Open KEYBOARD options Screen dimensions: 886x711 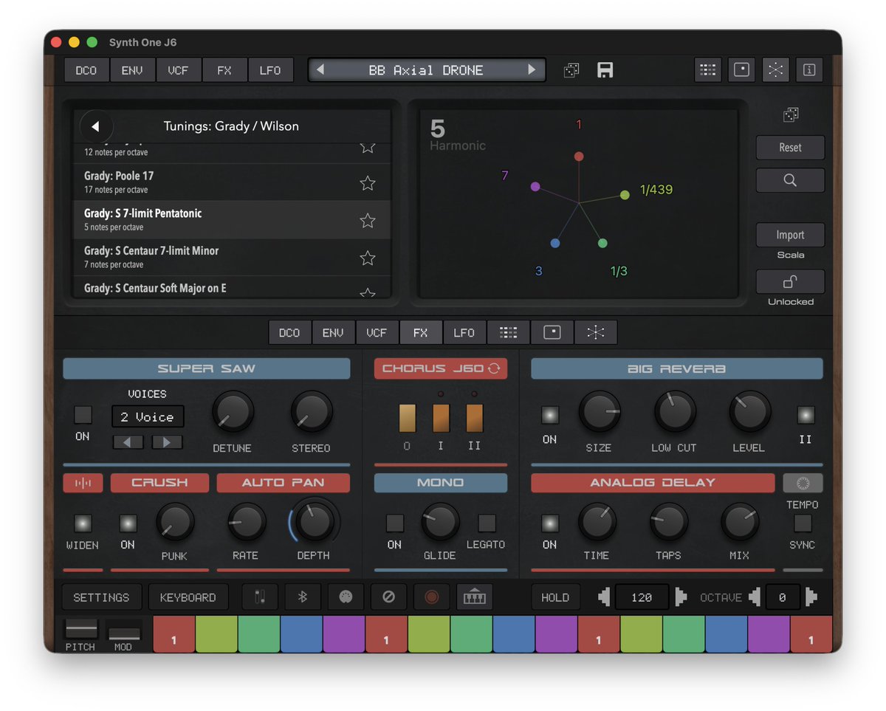click(x=188, y=597)
